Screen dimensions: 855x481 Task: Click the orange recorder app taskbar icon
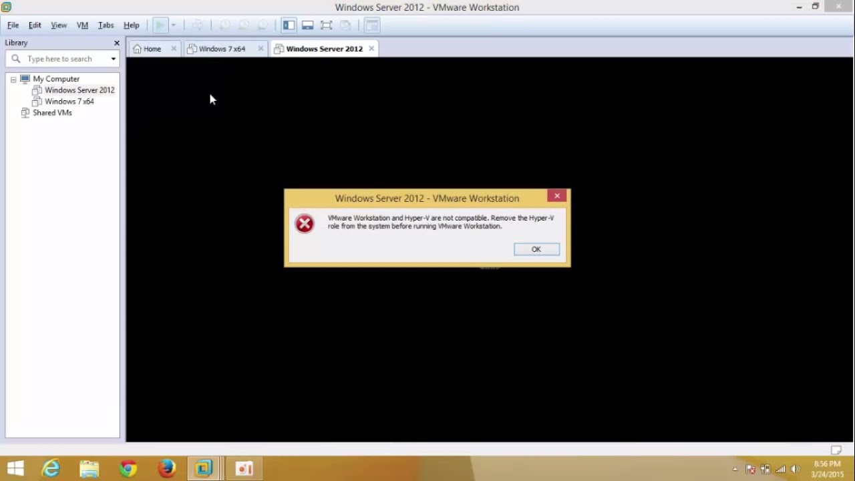pos(244,468)
